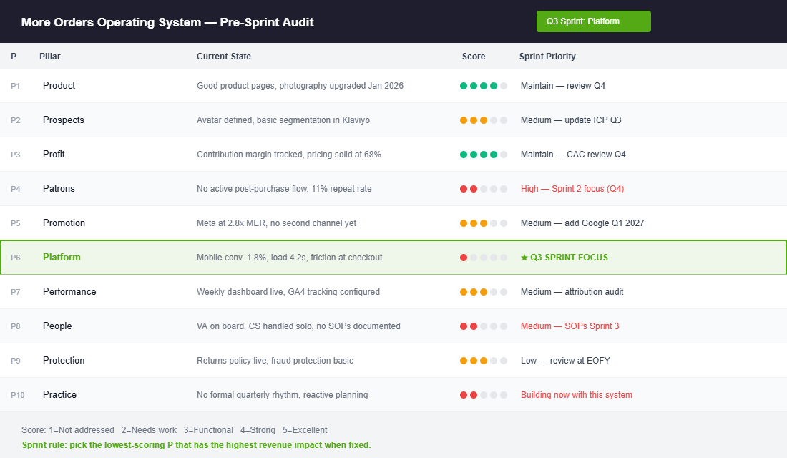787x458 pixels.
Task: Click 'Good product pages, photography upgraded Jan 2026'
Action: [300, 86]
